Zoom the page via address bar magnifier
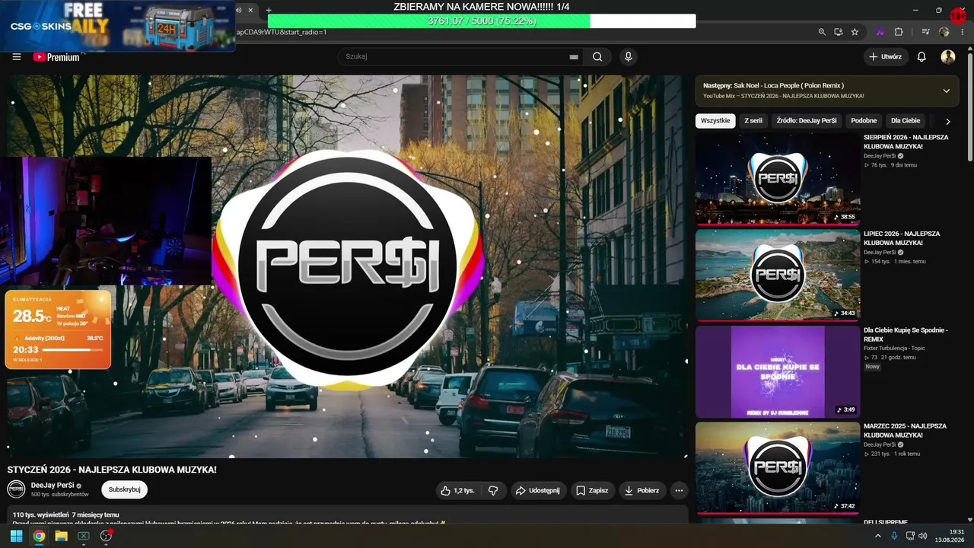This screenshot has width=974, height=548. (x=822, y=32)
